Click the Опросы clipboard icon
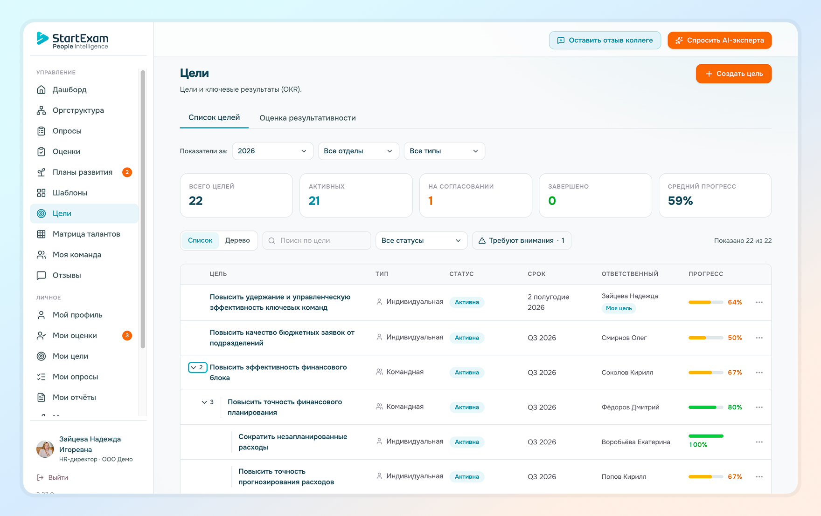The image size is (821, 516). (x=42, y=131)
